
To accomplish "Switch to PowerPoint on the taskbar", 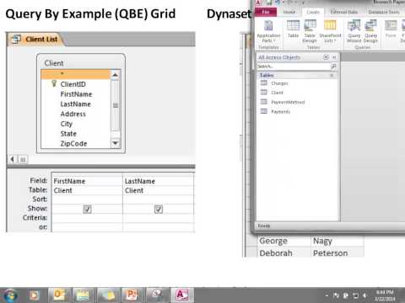I will [x=132, y=295].
